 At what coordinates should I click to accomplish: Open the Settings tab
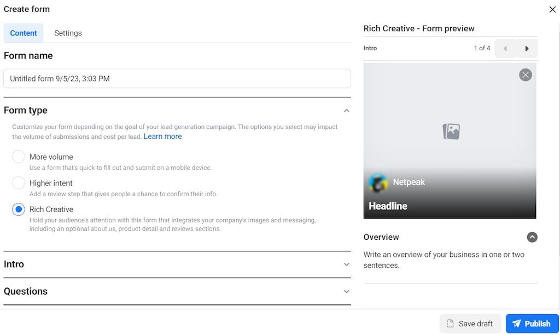[x=68, y=33]
